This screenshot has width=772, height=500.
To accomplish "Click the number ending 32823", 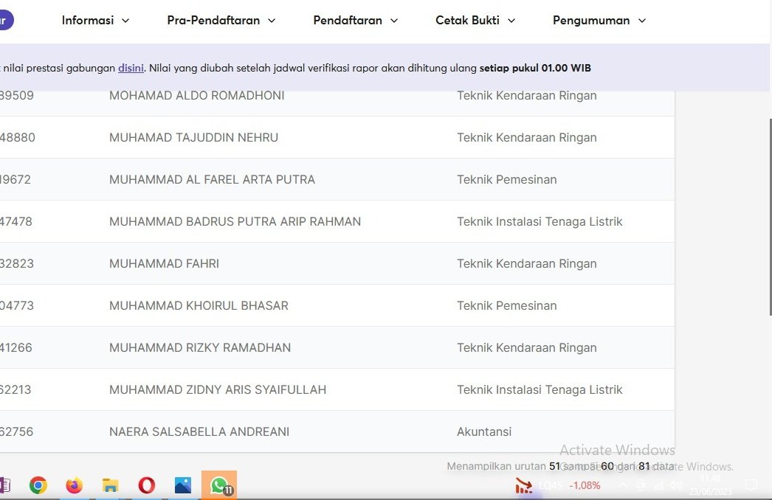I will click(x=17, y=264).
